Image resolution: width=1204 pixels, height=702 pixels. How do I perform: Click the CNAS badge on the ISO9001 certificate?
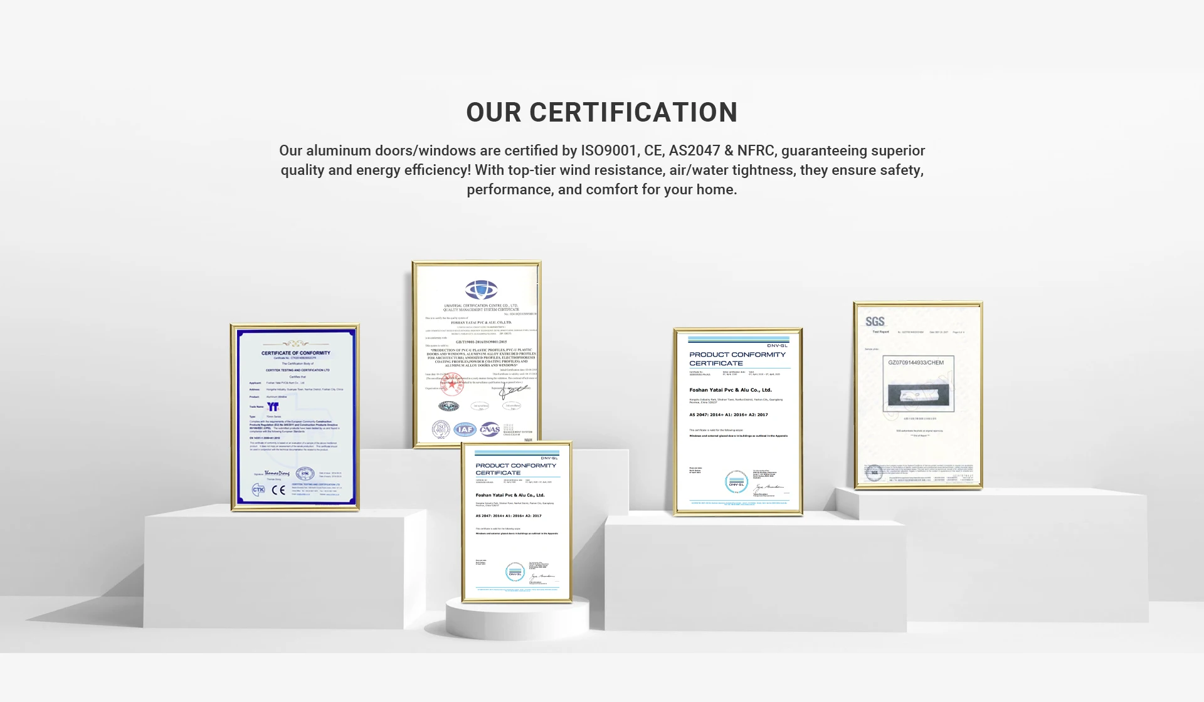coord(490,429)
